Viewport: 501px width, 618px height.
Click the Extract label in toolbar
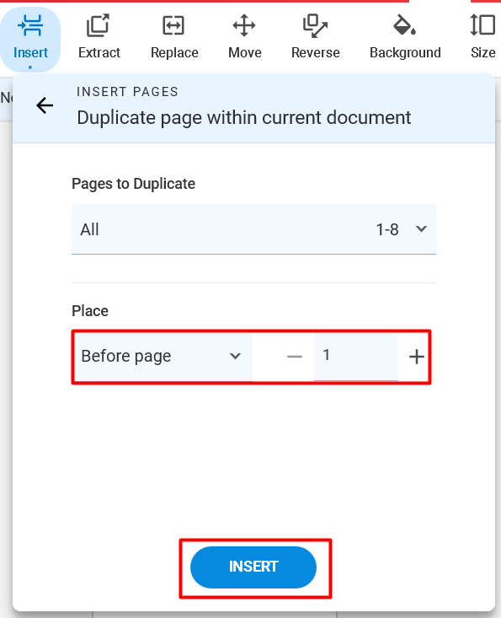99,52
